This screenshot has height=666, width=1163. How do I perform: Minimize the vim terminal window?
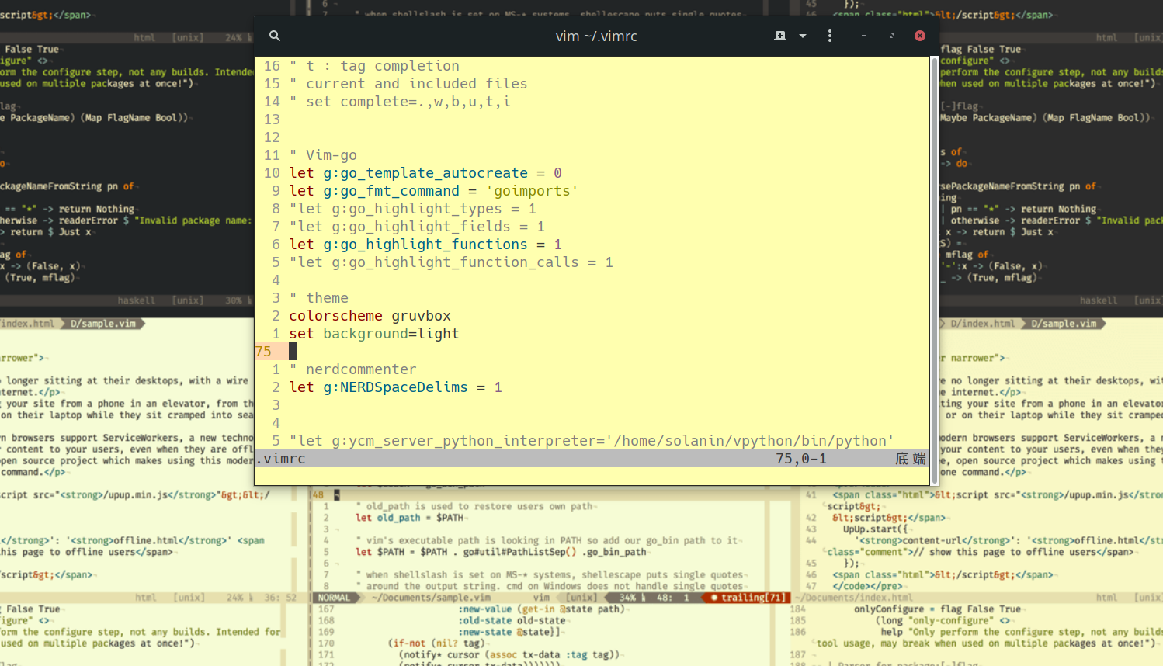pyautogui.click(x=864, y=36)
